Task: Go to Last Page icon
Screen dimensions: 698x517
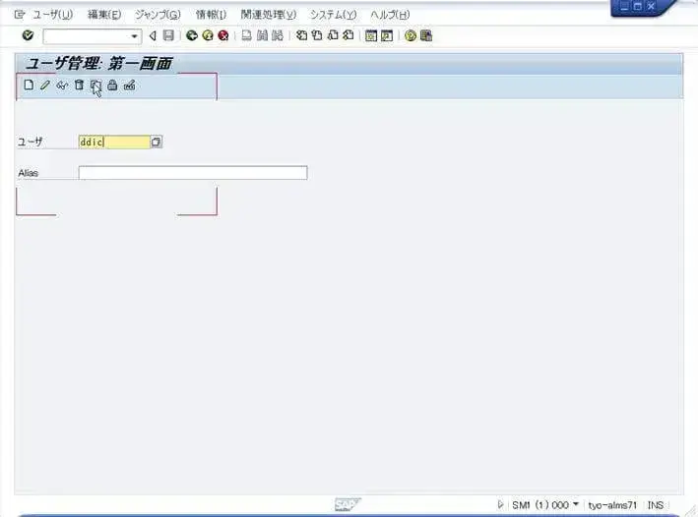Action: tap(349, 35)
